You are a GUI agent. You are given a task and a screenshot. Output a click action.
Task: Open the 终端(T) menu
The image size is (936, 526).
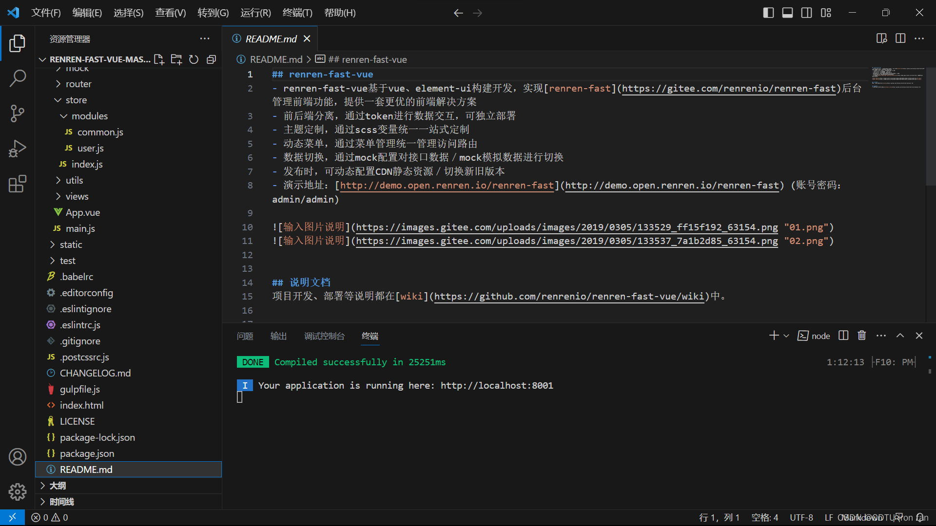coord(297,13)
